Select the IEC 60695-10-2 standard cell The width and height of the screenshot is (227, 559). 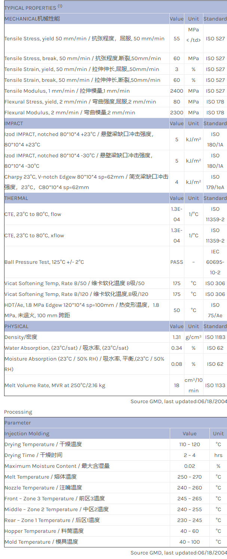215,262
